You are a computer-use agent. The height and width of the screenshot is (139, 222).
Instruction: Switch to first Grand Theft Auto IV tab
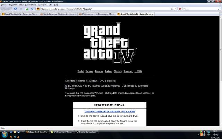point(19,14)
